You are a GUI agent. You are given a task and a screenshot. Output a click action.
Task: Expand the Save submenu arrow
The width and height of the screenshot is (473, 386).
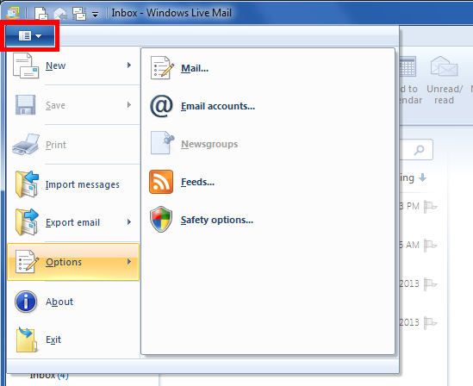(x=129, y=104)
